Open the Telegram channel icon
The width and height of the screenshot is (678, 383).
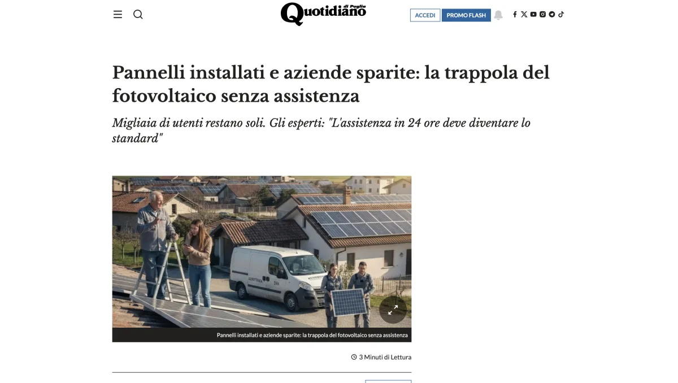click(552, 15)
